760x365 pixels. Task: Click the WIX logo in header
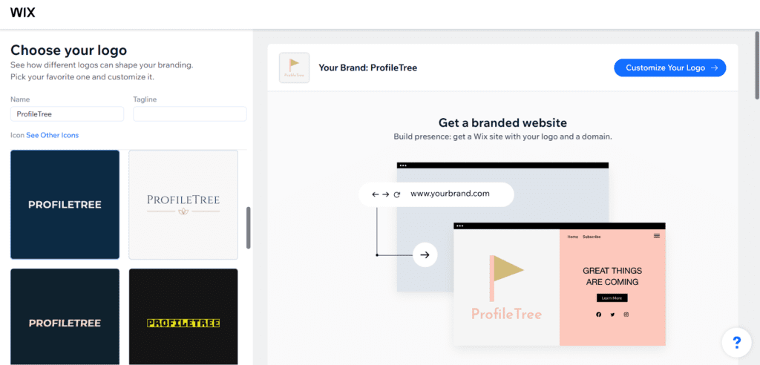(x=23, y=13)
